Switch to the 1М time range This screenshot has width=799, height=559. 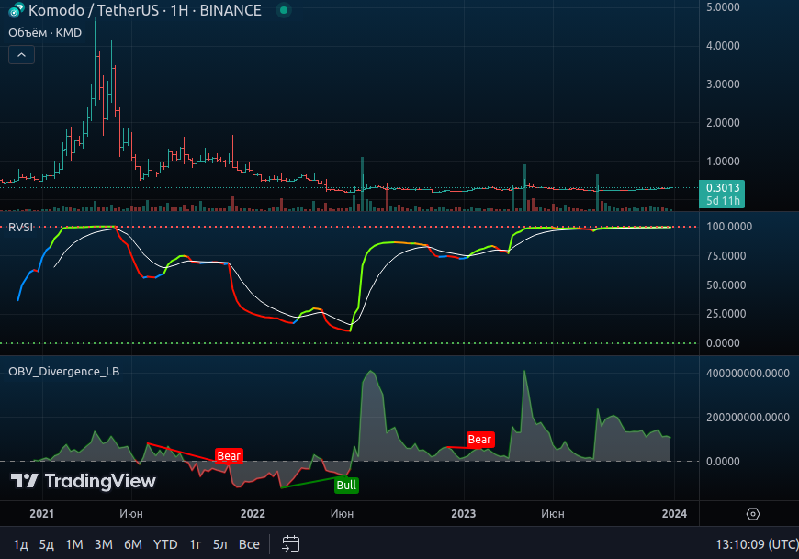74,544
